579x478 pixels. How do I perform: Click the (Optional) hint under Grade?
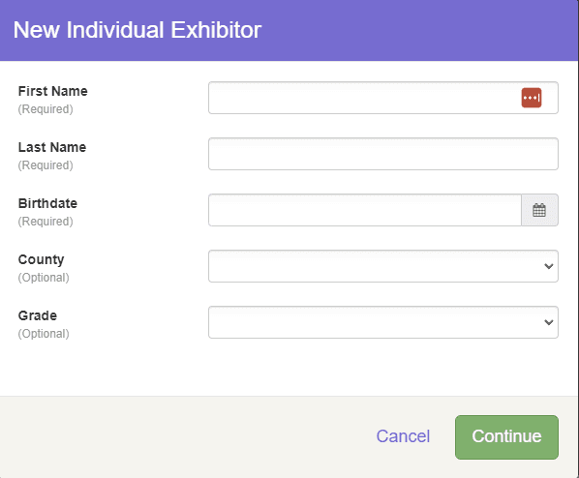(44, 334)
